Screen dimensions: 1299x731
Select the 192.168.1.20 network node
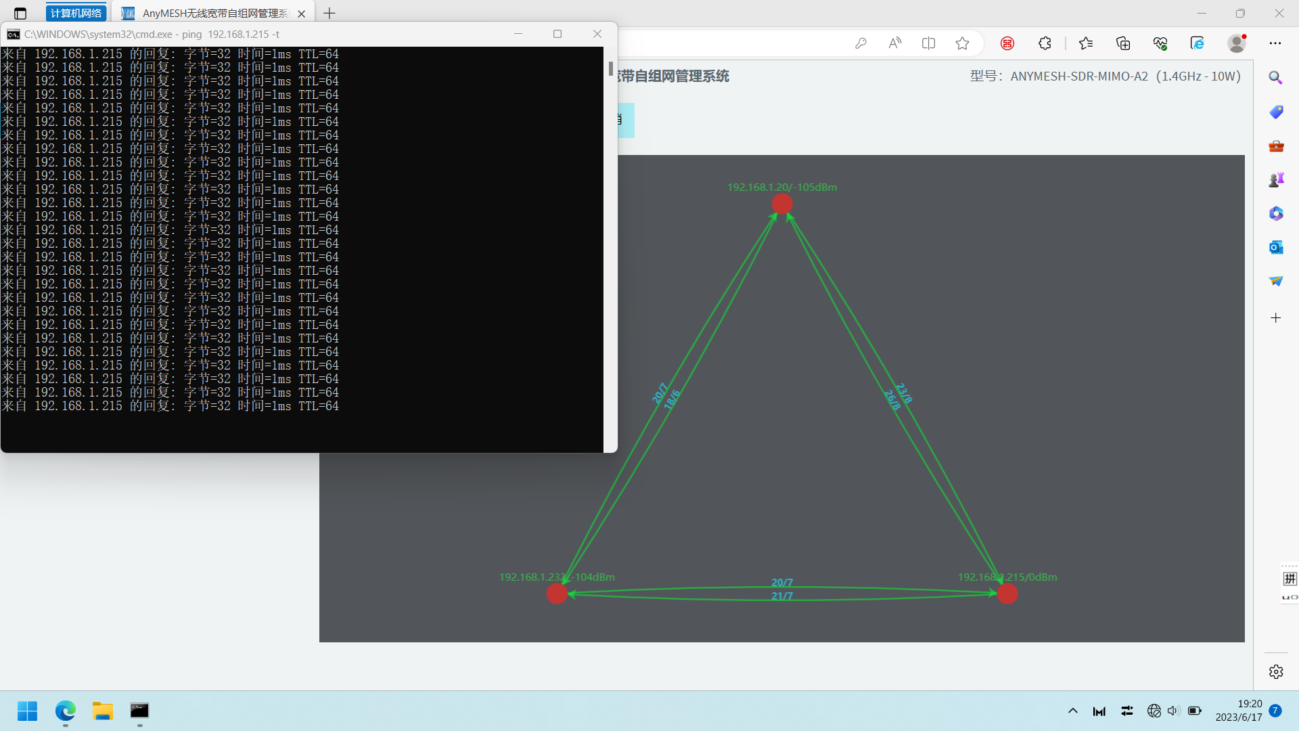coord(782,203)
